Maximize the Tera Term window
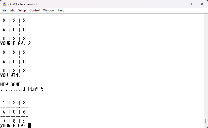 click(190, 4)
